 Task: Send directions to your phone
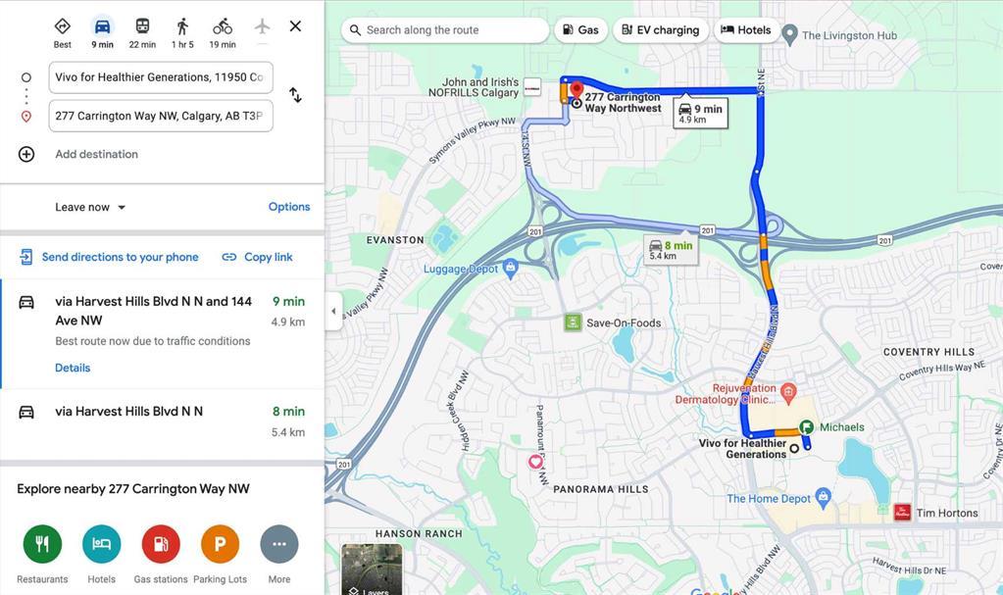pos(109,257)
